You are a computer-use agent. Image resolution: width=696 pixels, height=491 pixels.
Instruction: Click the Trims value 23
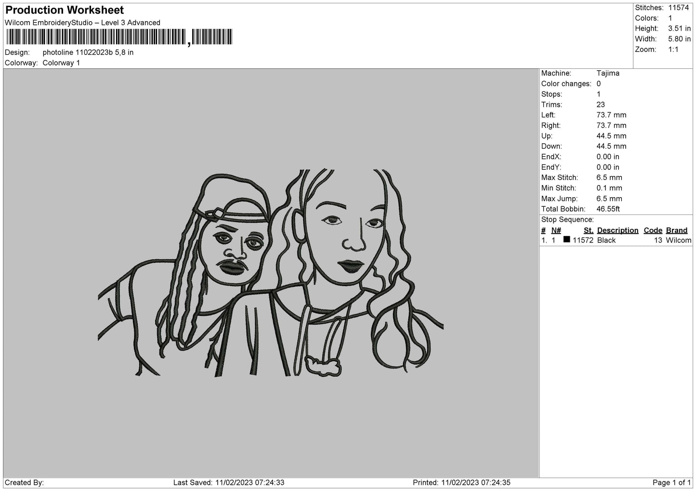click(601, 105)
